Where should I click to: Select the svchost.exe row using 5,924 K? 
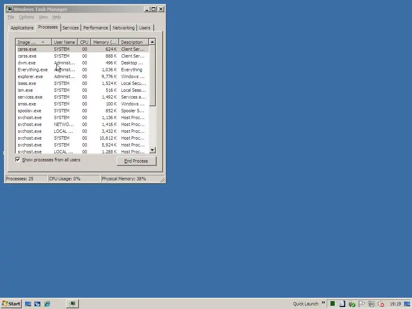(82, 145)
